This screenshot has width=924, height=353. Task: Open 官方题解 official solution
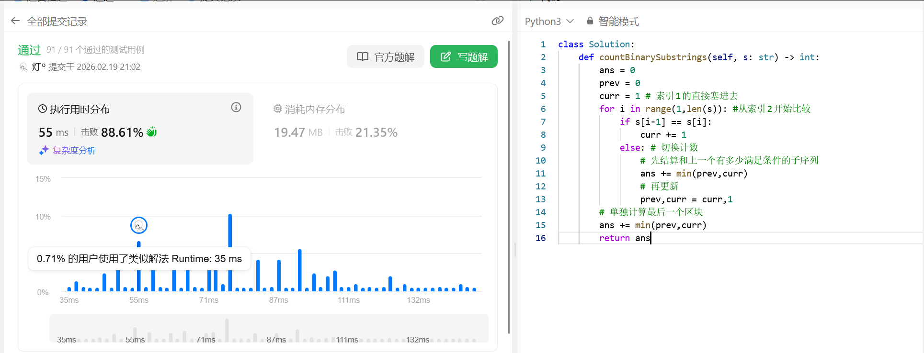pyautogui.click(x=386, y=57)
